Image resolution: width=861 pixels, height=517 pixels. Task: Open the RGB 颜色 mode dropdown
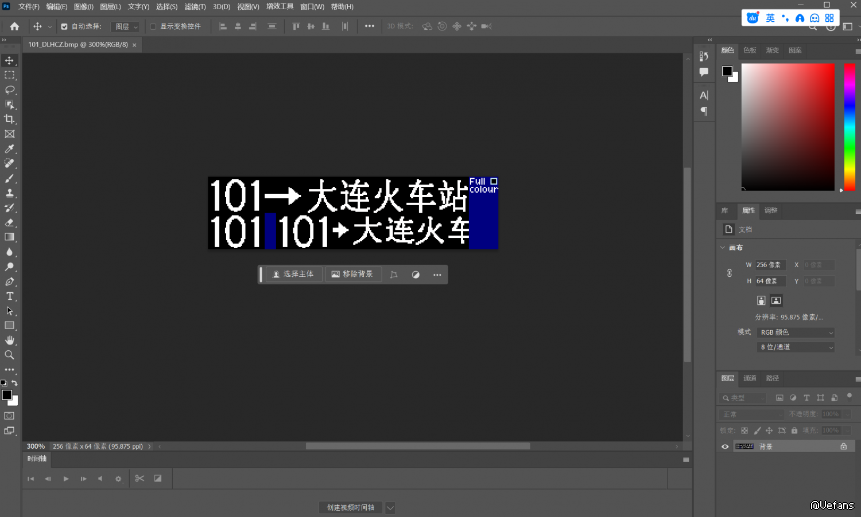tap(796, 332)
